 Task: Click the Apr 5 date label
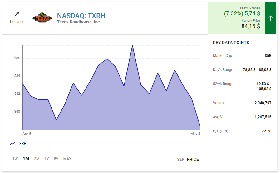coord(27,134)
